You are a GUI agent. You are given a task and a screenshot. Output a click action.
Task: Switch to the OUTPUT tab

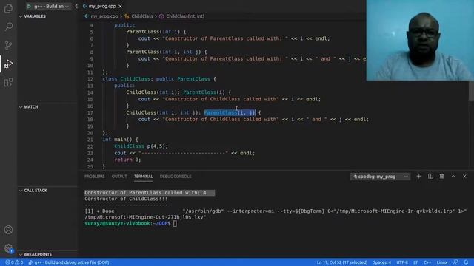pyautogui.click(x=119, y=177)
